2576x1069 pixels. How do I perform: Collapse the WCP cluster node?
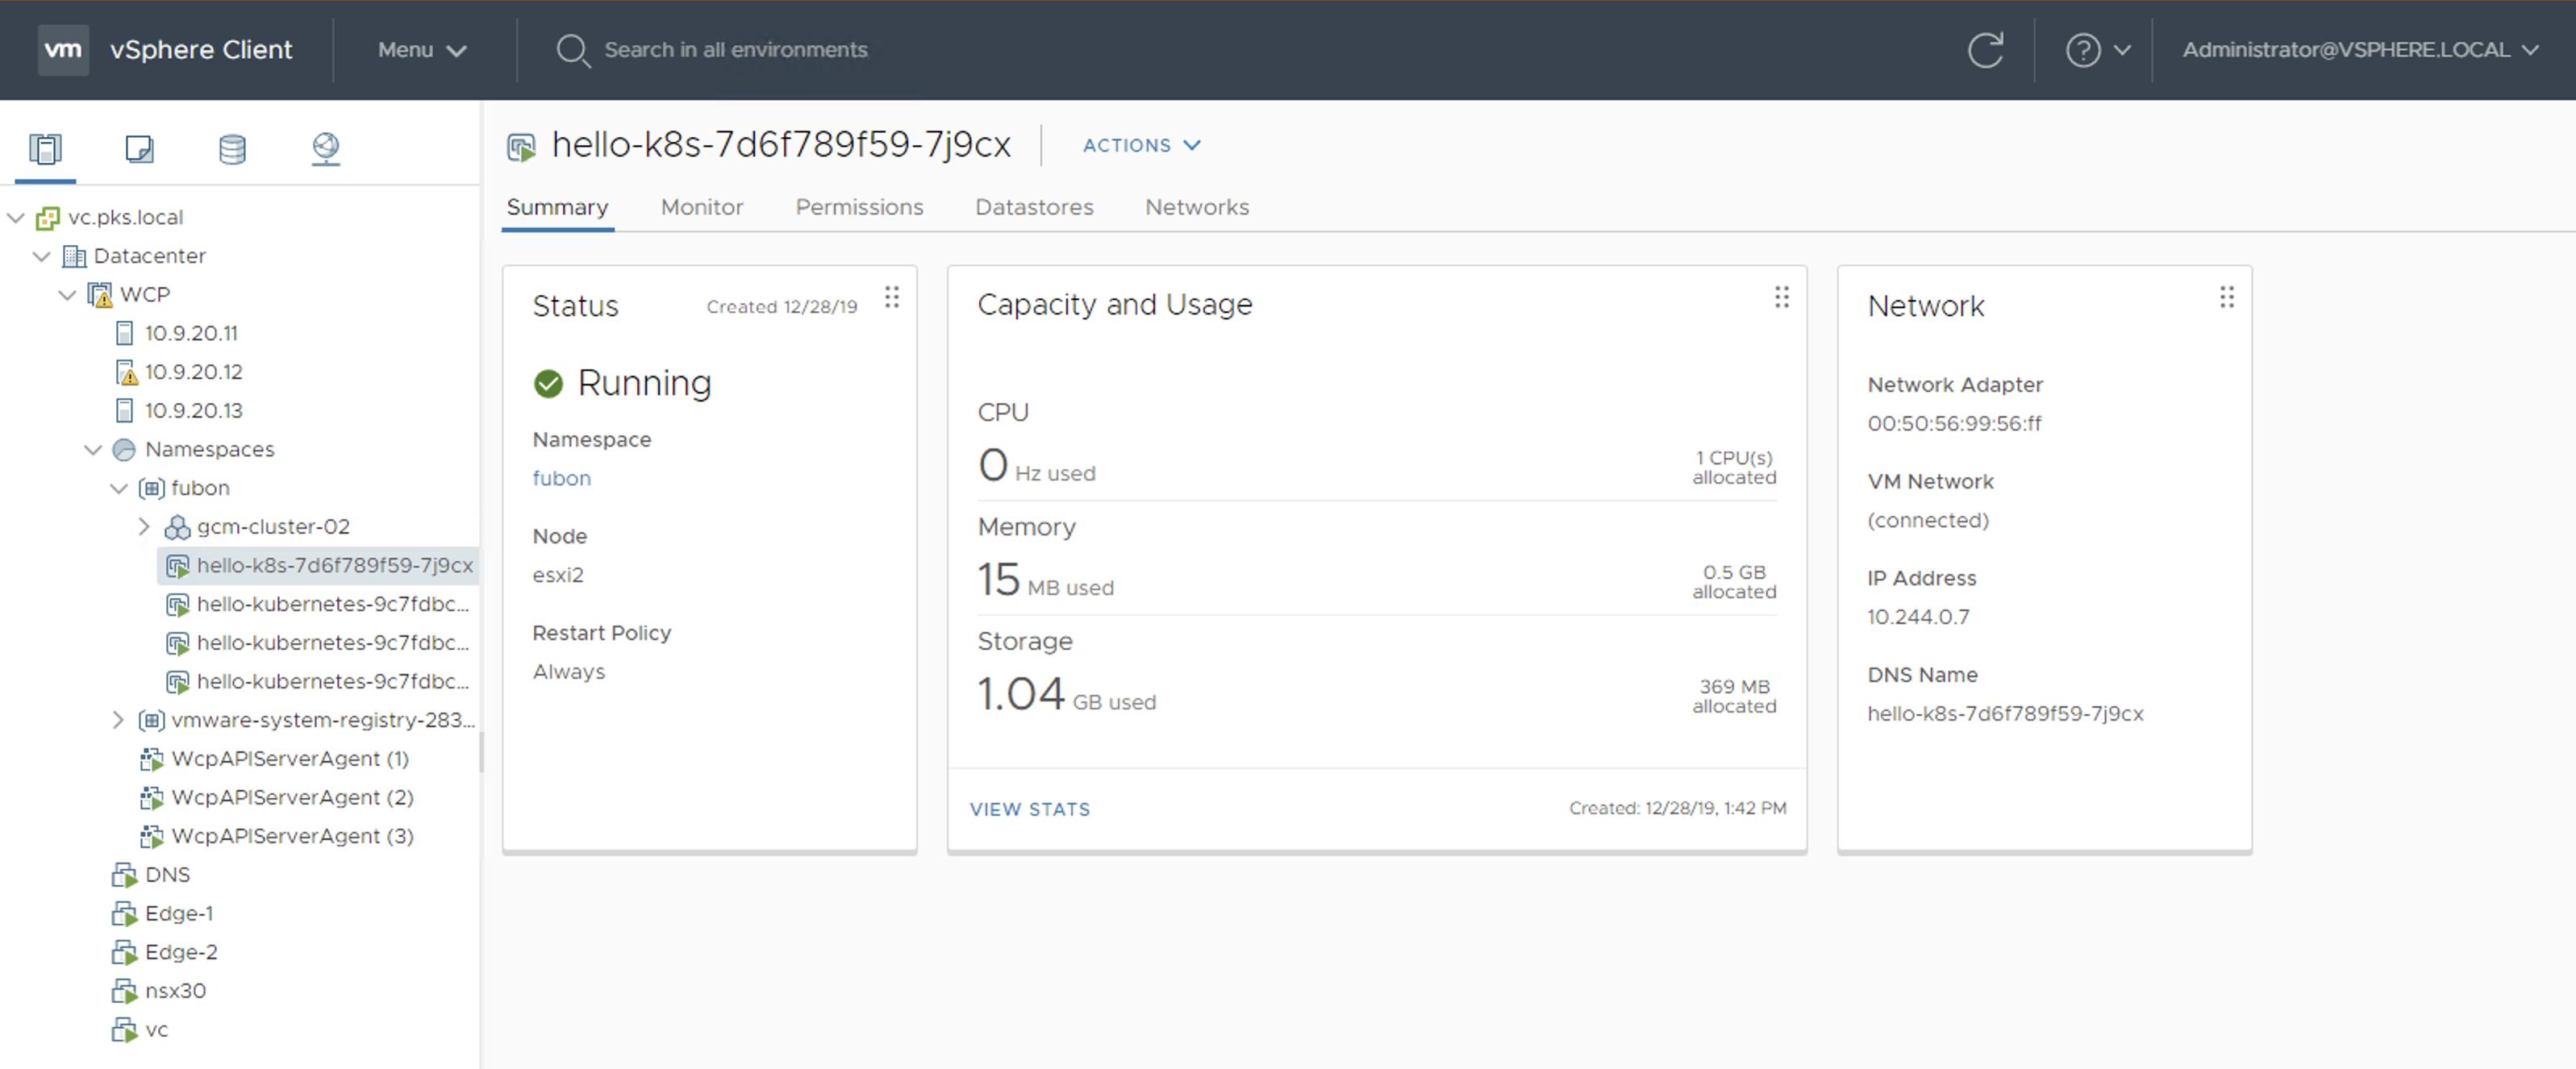(x=68, y=295)
